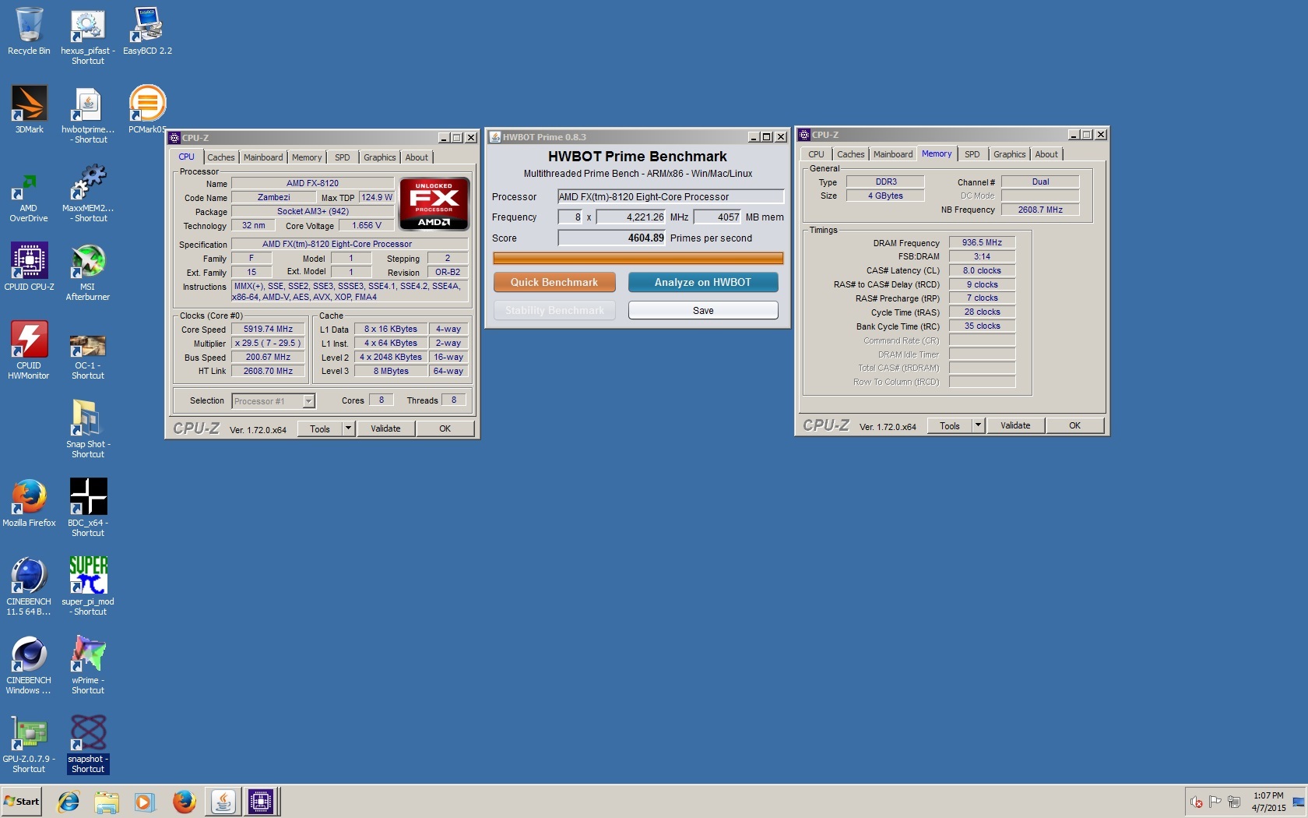This screenshot has width=1308, height=818.
Task: Click the orange benchmark progress bar
Action: (x=638, y=258)
